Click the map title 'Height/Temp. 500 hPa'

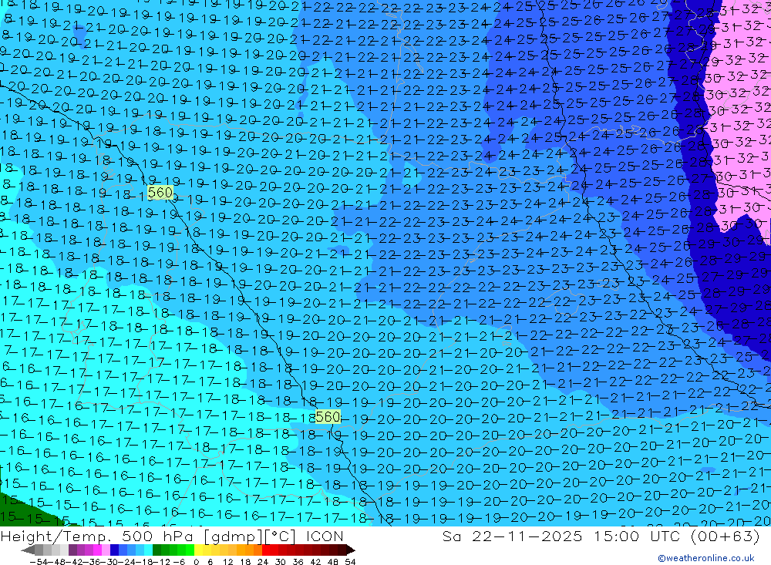click(96, 536)
